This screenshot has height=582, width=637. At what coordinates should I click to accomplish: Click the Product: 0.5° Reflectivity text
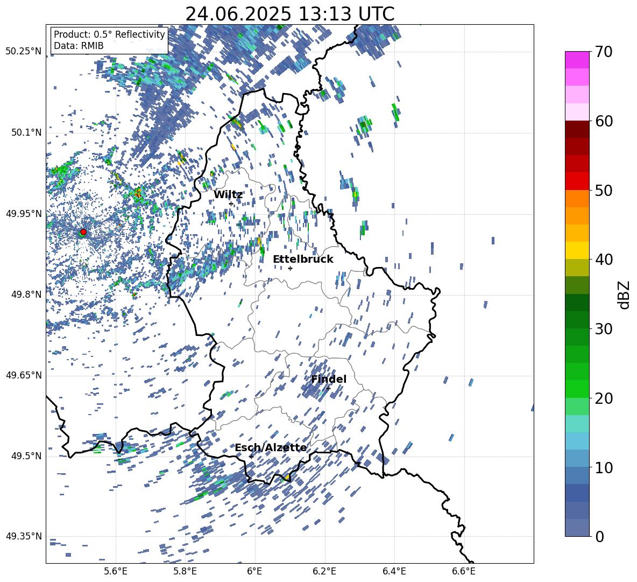point(109,34)
